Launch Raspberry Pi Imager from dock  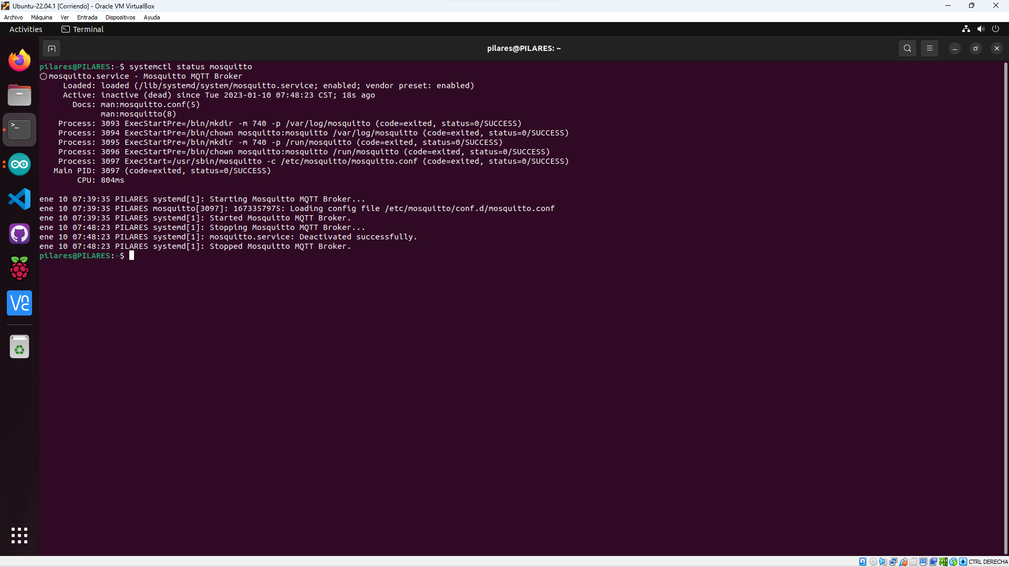click(x=19, y=268)
